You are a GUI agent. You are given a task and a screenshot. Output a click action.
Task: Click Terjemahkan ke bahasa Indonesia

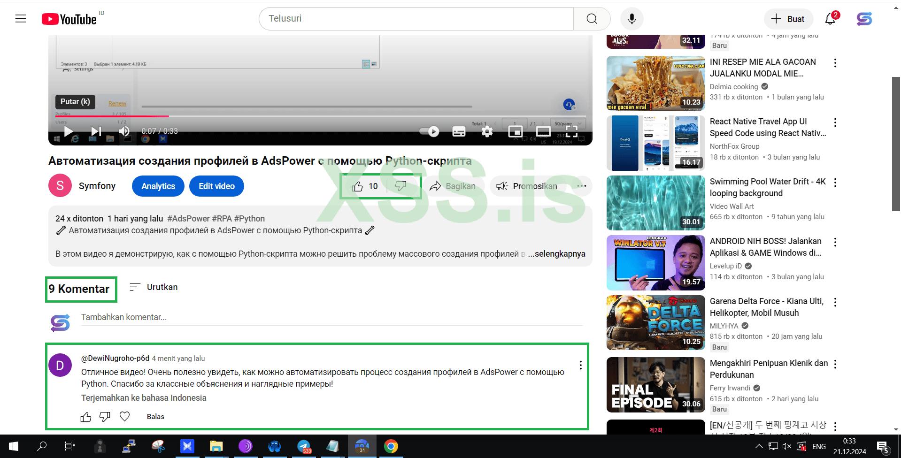coord(144,398)
